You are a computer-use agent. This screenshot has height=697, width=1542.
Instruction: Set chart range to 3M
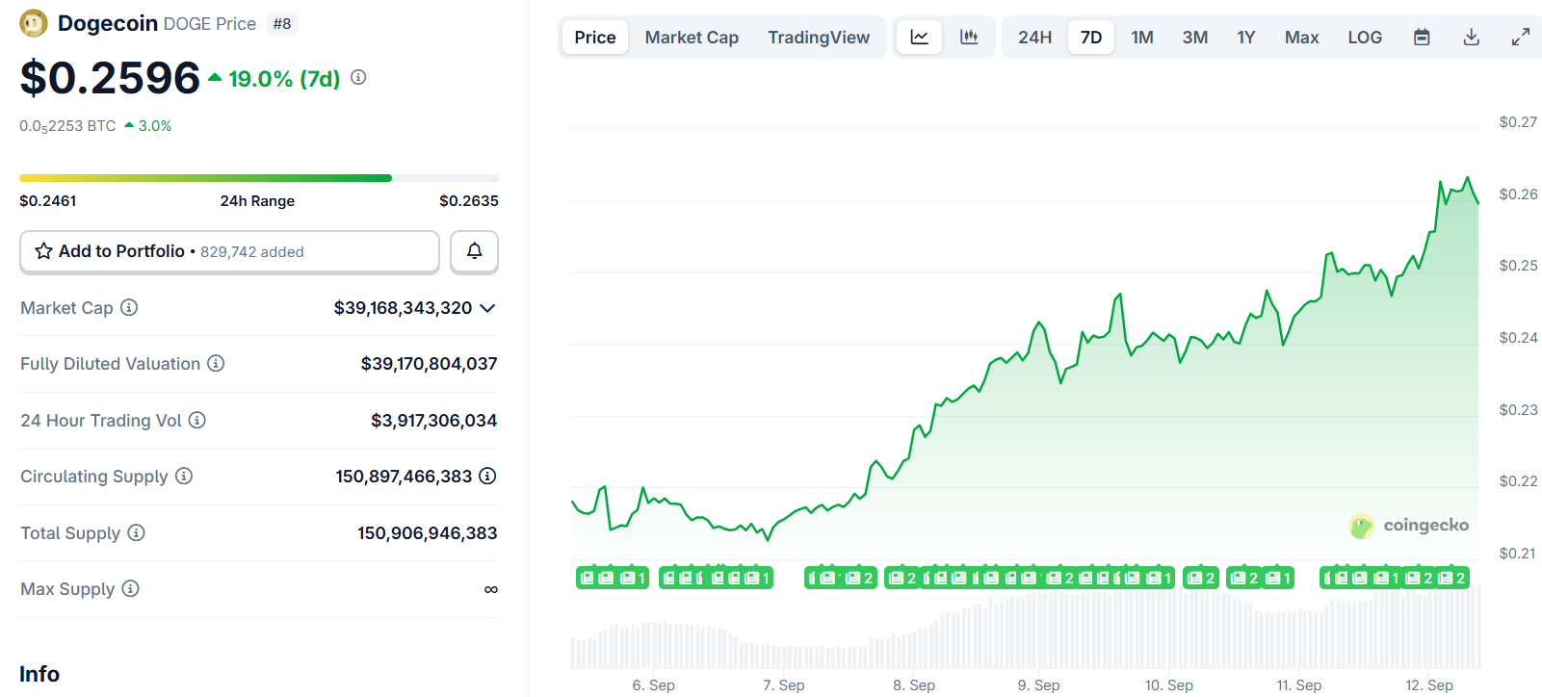[x=1195, y=38]
